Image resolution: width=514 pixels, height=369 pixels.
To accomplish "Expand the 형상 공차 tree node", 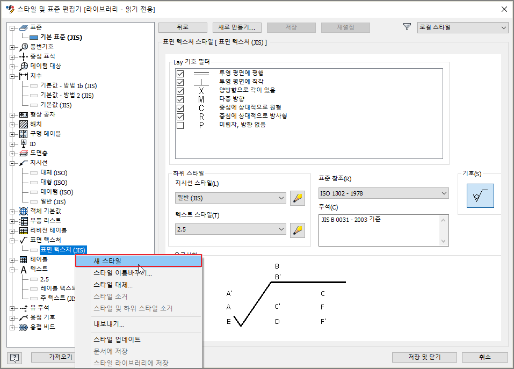I will point(12,114).
